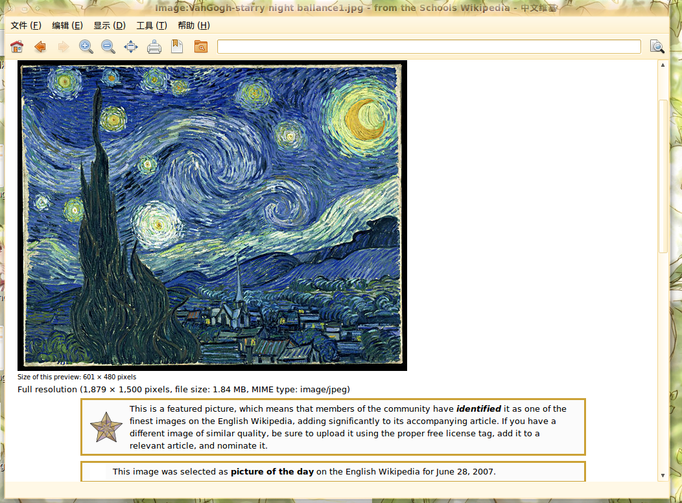Open the 显示 (D) menu
This screenshot has width=682, height=503.
(x=110, y=26)
